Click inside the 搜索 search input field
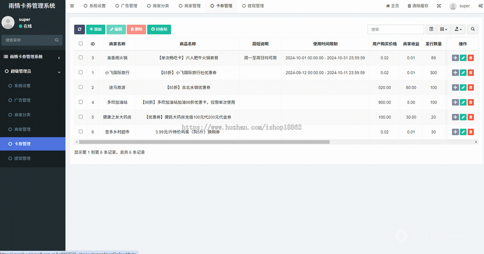Screen dimensions: 484x254 (x=395, y=29)
